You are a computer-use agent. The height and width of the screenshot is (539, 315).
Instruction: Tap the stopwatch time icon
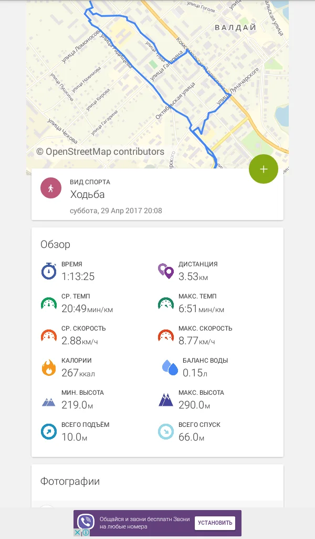pyautogui.click(x=49, y=271)
